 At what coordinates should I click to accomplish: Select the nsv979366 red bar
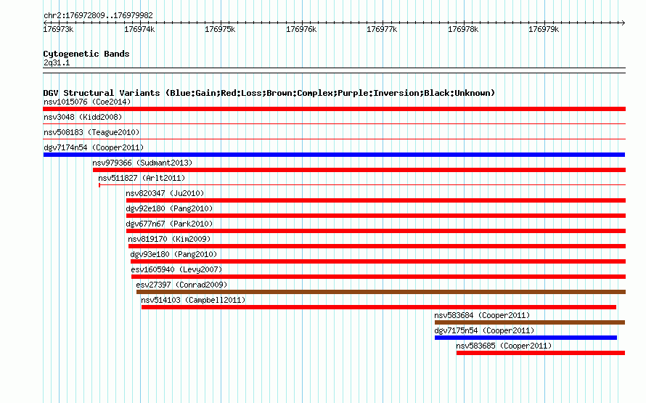point(359,170)
